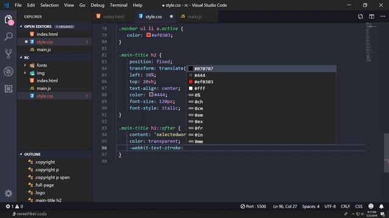The height and width of the screenshot is (218, 389).
Task: Pick the #ef0303 color suggestion
Action: (261, 82)
